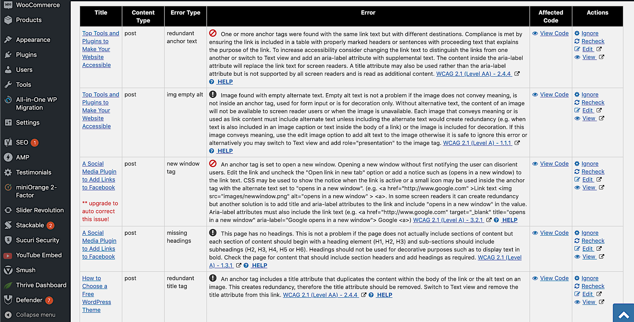
Task: Open the WooCommerce menu icon
Action: pyautogui.click(x=8, y=5)
